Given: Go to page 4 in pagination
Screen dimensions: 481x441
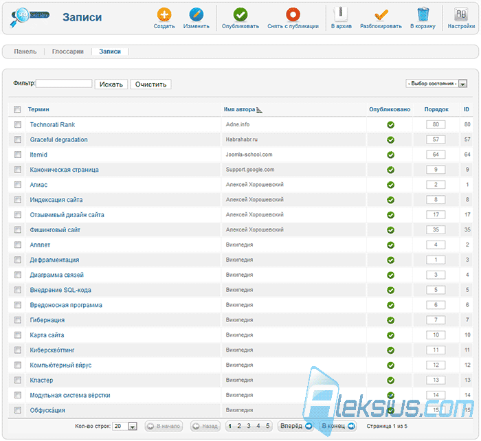Looking at the screenshot, I should pos(258,426).
